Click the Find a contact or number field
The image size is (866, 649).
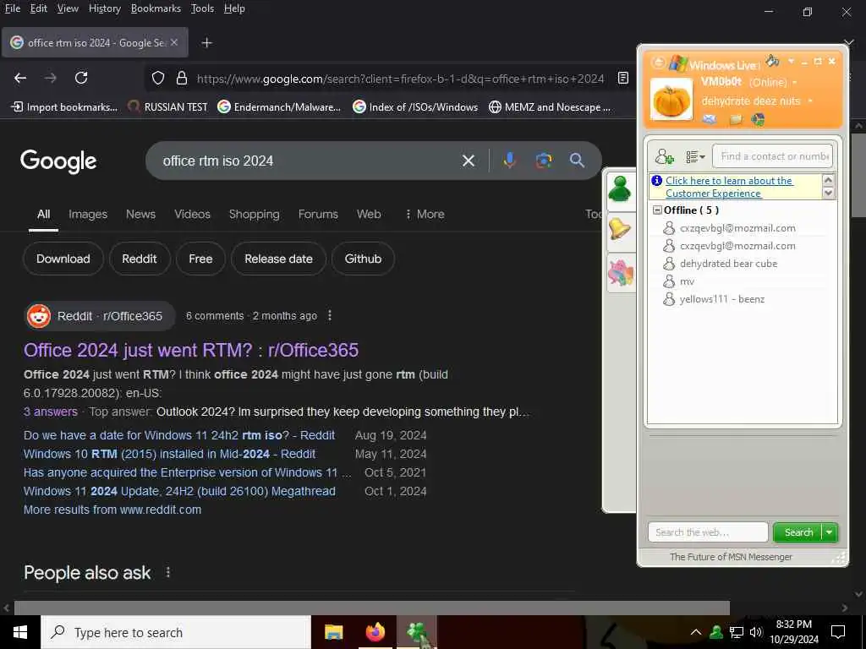773,156
